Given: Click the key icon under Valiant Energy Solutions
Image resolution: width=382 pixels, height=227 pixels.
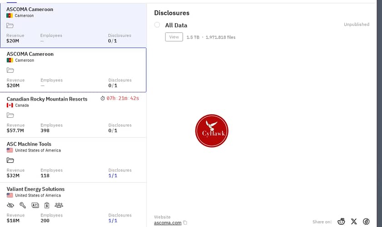Looking at the screenshot, I should [x=23, y=205].
